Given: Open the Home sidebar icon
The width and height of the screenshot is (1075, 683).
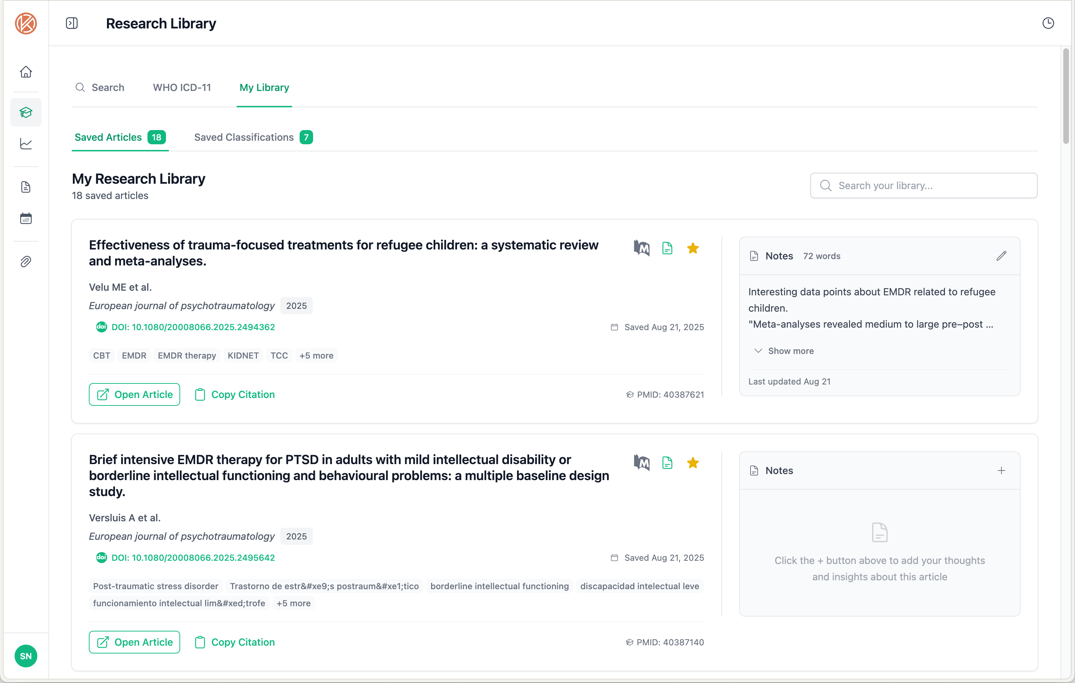Looking at the screenshot, I should 26,71.
